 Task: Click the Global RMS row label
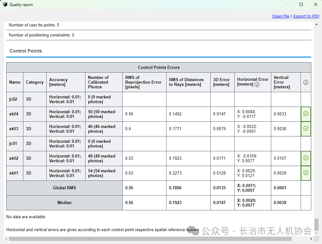point(64,188)
